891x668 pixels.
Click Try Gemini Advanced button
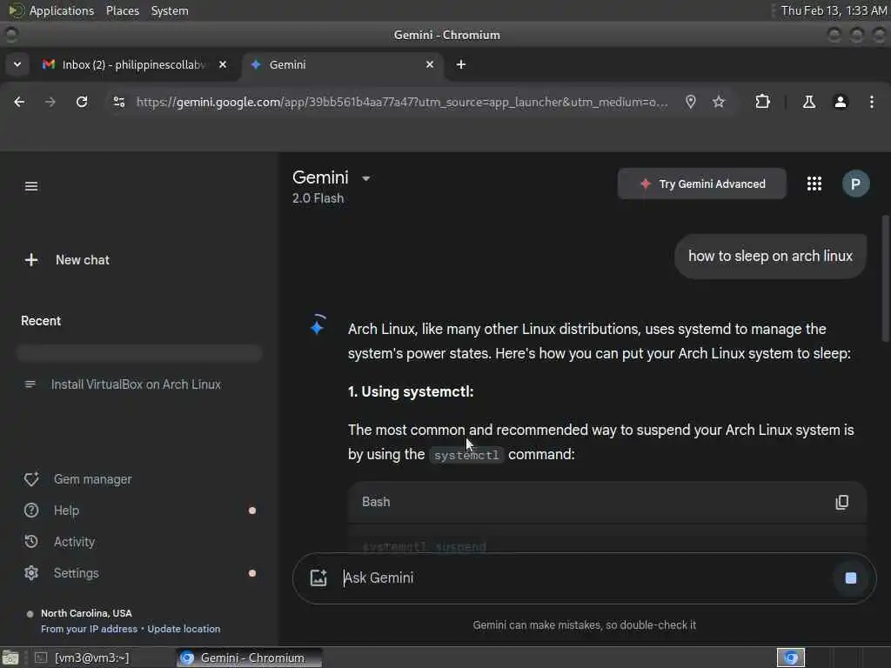pos(702,184)
